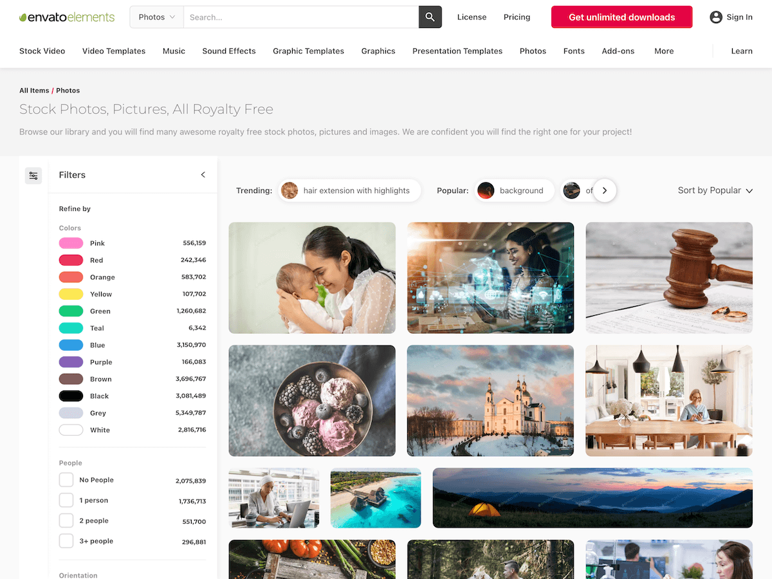Select the Teal color swatch filter

tap(71, 328)
